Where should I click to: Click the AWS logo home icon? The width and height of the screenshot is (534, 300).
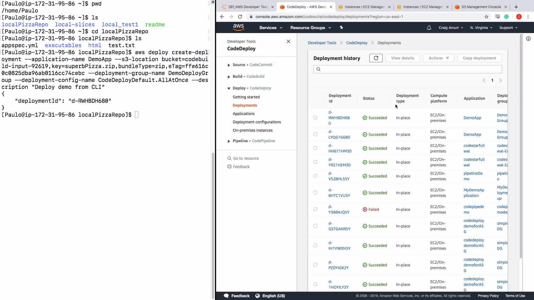(x=238, y=27)
